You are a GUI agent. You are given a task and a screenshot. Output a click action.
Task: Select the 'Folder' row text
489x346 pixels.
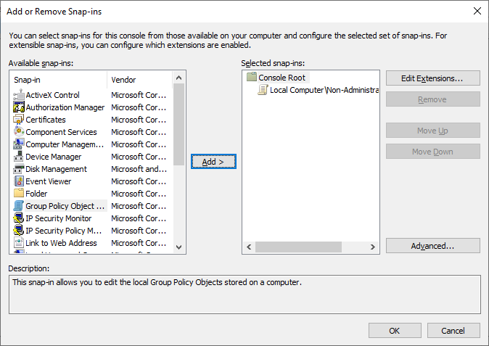(x=36, y=194)
